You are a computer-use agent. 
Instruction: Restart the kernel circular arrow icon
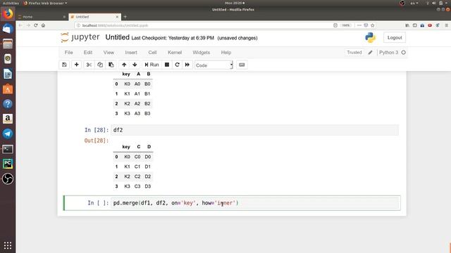(x=177, y=65)
